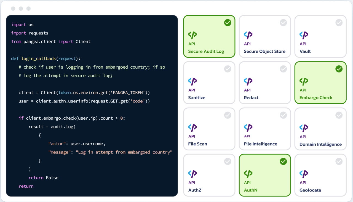
Task: Check the File Scan checkmark
Action: pyautogui.click(x=228, y=115)
